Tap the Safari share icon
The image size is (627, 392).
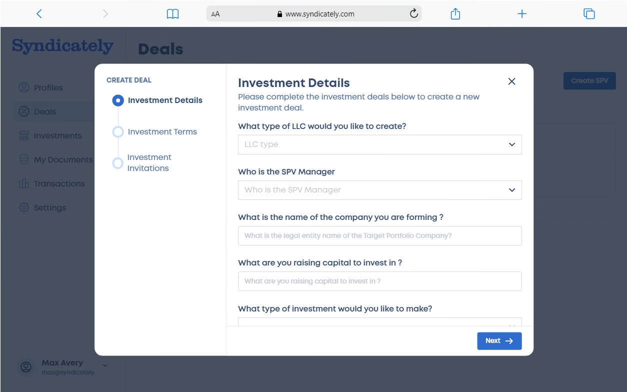point(455,14)
